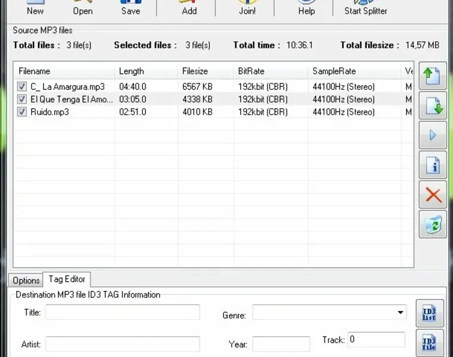Move selected file down with green arrow icon
This screenshot has width=453, height=357.
pyautogui.click(x=433, y=105)
